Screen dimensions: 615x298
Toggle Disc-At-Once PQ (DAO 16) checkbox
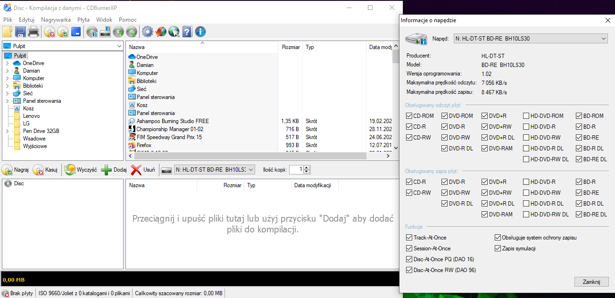[409, 259]
